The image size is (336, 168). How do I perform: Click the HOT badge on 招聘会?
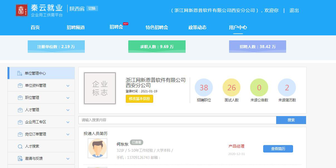click(125, 24)
